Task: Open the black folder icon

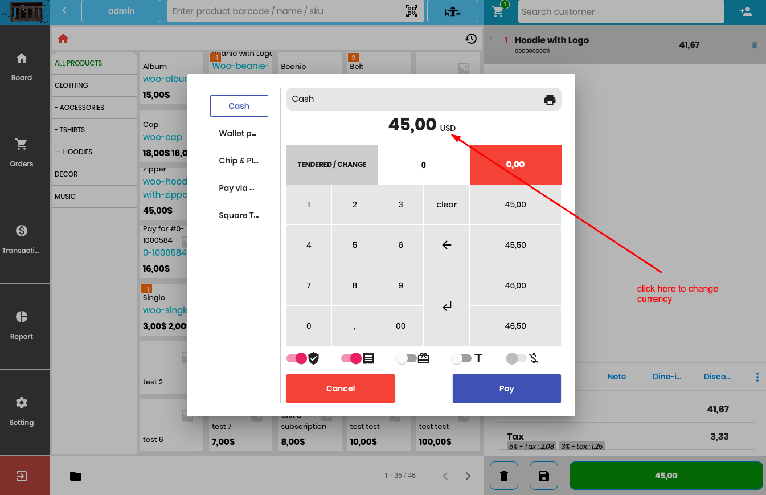Action: click(x=76, y=476)
